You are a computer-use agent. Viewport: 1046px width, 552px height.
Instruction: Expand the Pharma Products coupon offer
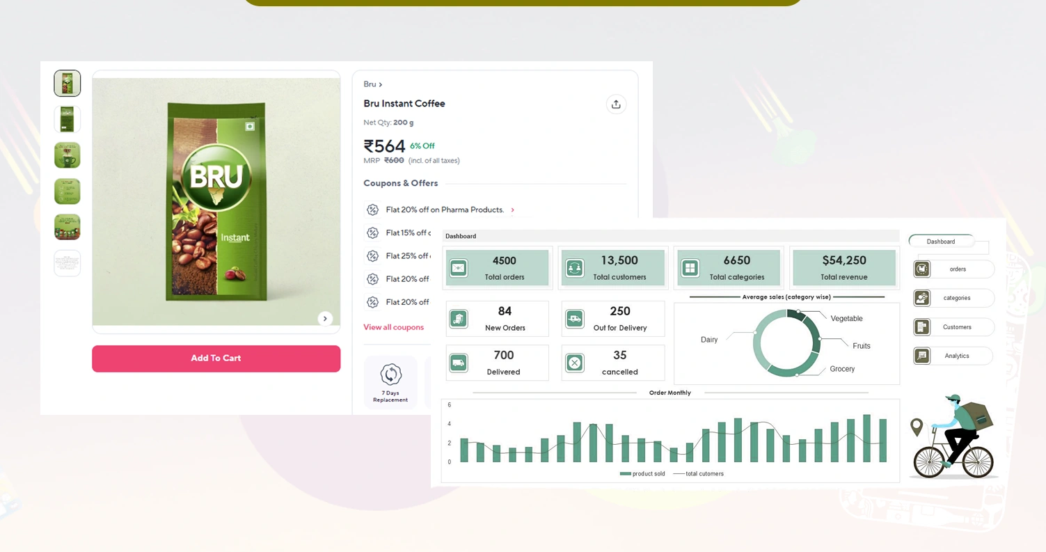(x=513, y=210)
